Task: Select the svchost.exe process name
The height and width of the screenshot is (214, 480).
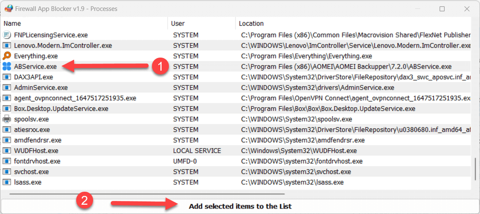Action: tap(32, 172)
